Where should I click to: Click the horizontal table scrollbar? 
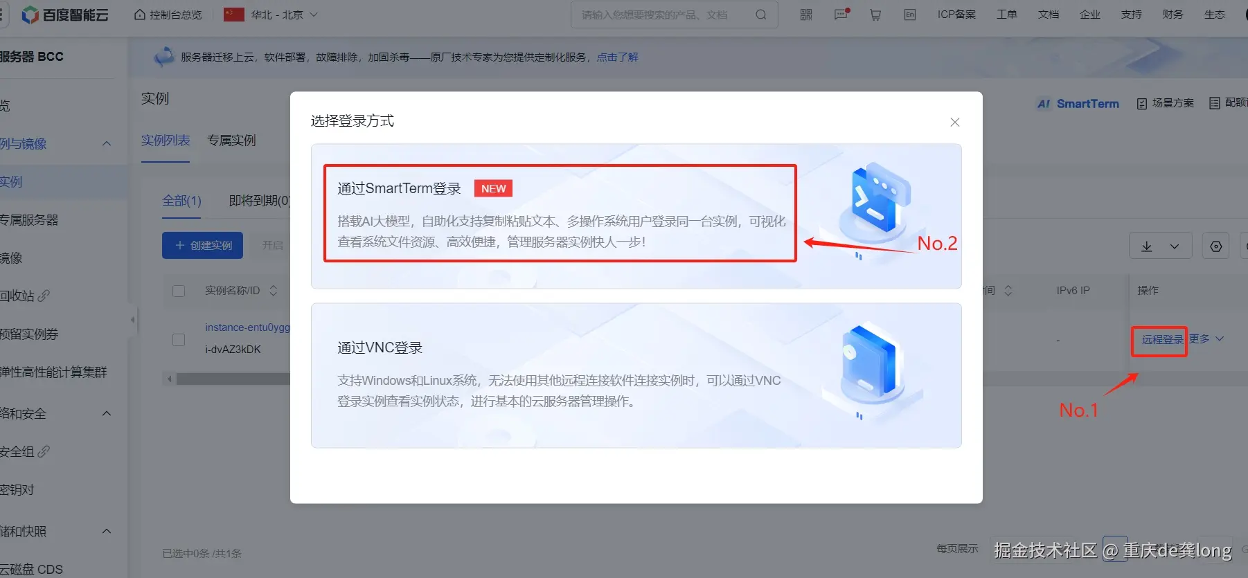233,379
